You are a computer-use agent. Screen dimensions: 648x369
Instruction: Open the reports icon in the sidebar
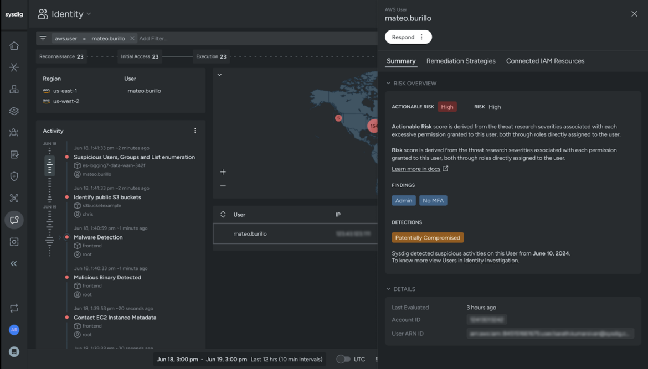14,154
